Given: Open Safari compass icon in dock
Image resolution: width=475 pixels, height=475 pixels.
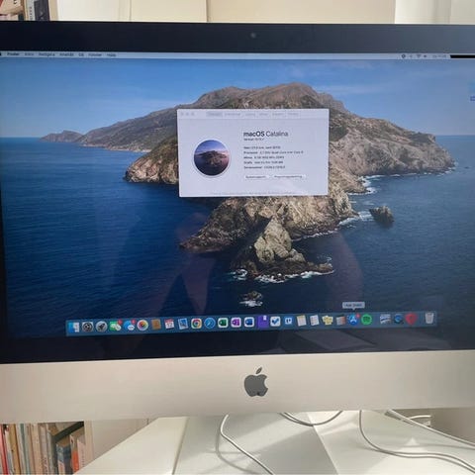Looking at the screenshot, I should click(x=210, y=324).
